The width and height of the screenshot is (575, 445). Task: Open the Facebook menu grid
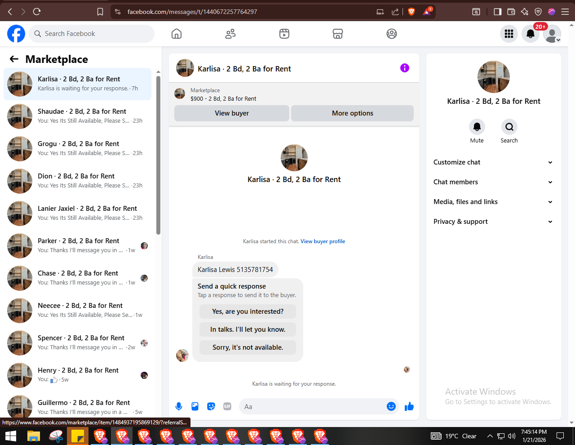pyautogui.click(x=509, y=34)
